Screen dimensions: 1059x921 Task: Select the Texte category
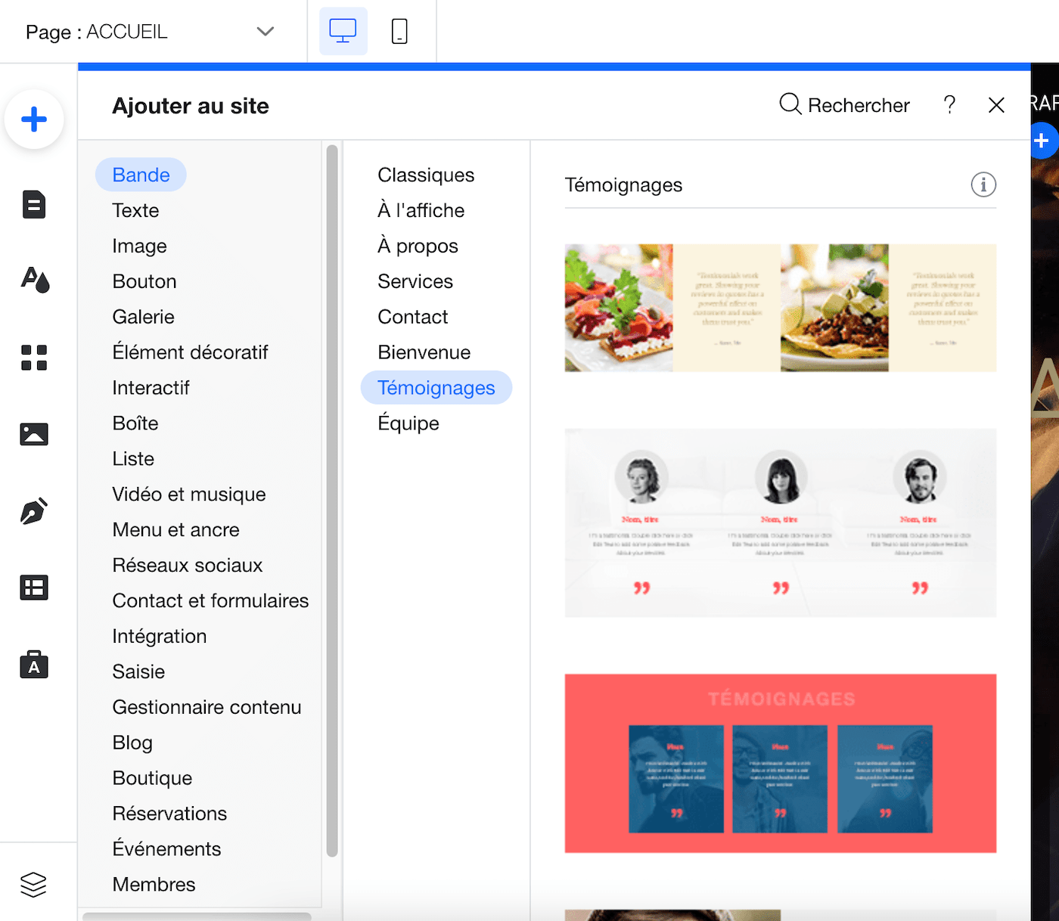pyautogui.click(x=135, y=210)
